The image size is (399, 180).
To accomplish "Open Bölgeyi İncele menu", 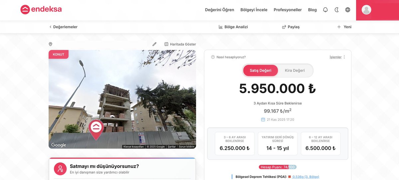I will [x=254, y=10].
